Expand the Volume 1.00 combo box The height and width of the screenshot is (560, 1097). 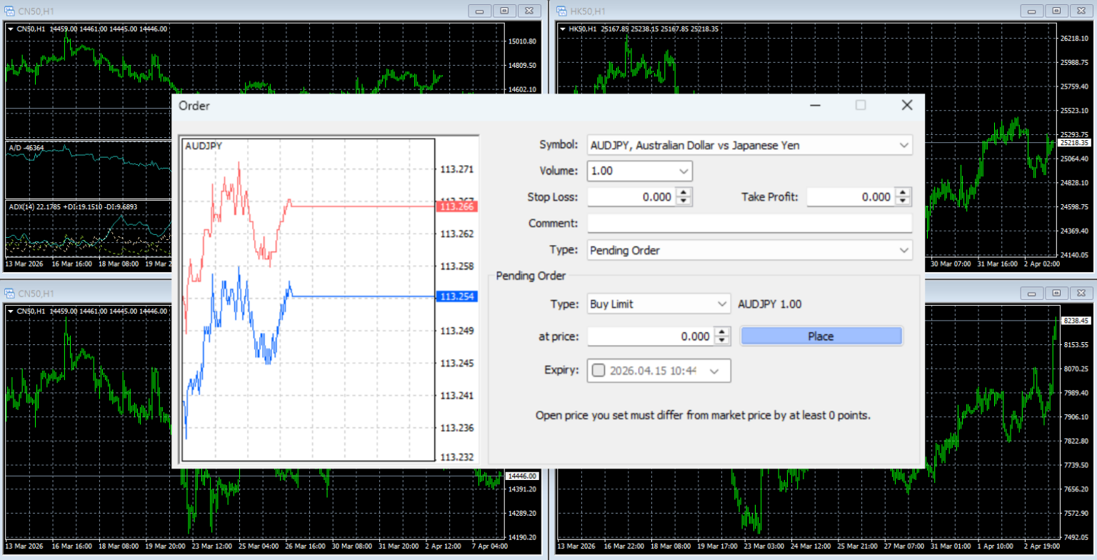coord(640,171)
